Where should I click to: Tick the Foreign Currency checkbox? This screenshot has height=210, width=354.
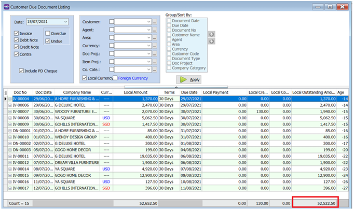(x=115, y=78)
